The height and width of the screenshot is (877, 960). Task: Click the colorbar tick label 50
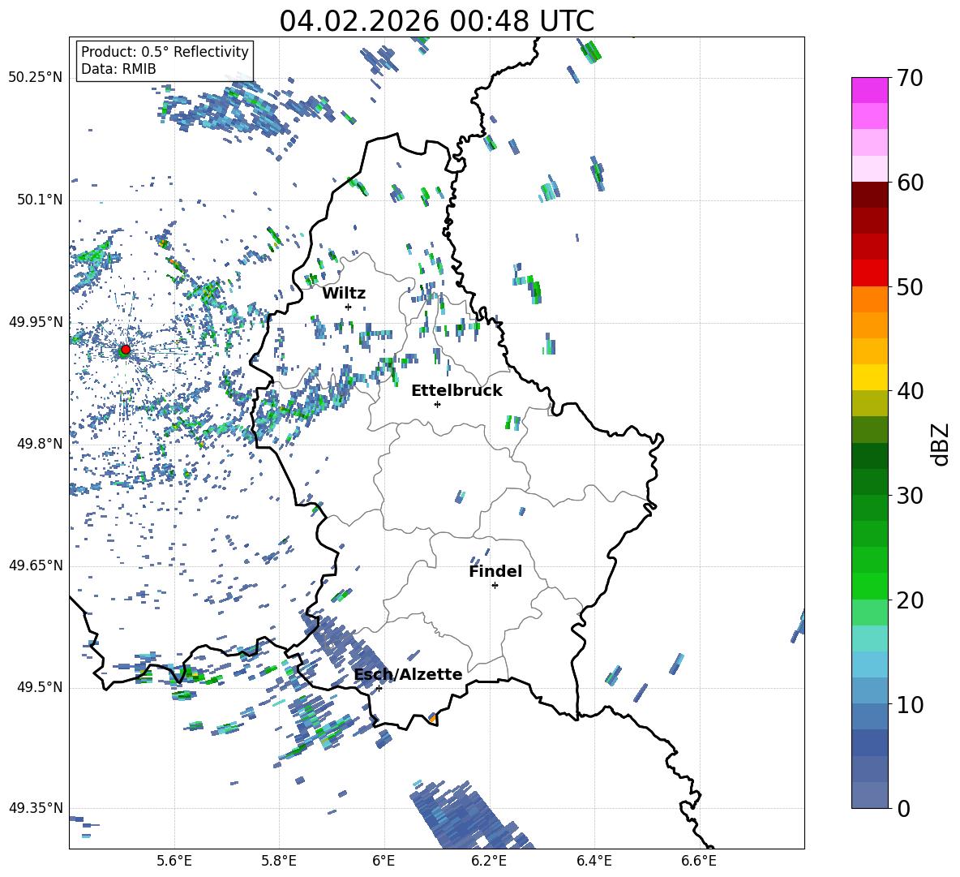(910, 287)
